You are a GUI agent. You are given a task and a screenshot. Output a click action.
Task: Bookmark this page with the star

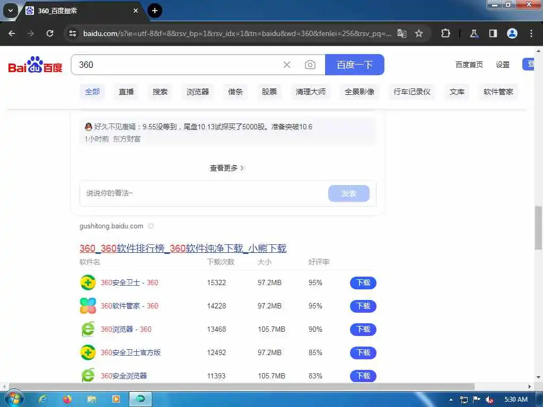(x=419, y=33)
